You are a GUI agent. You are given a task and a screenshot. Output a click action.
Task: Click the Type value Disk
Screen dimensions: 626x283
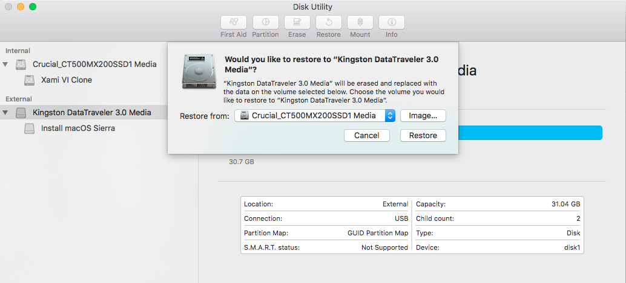[573, 234]
